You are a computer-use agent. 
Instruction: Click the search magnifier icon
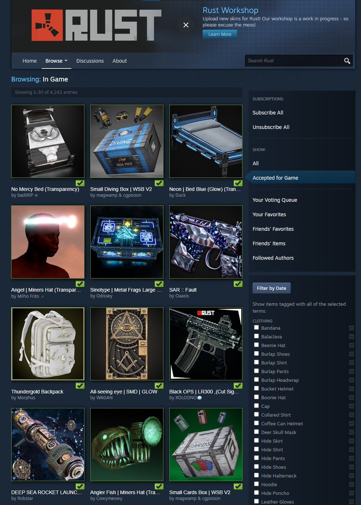(347, 61)
